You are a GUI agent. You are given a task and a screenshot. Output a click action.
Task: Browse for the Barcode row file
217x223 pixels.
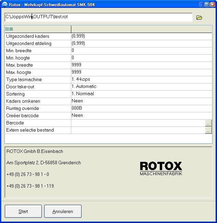(208, 123)
